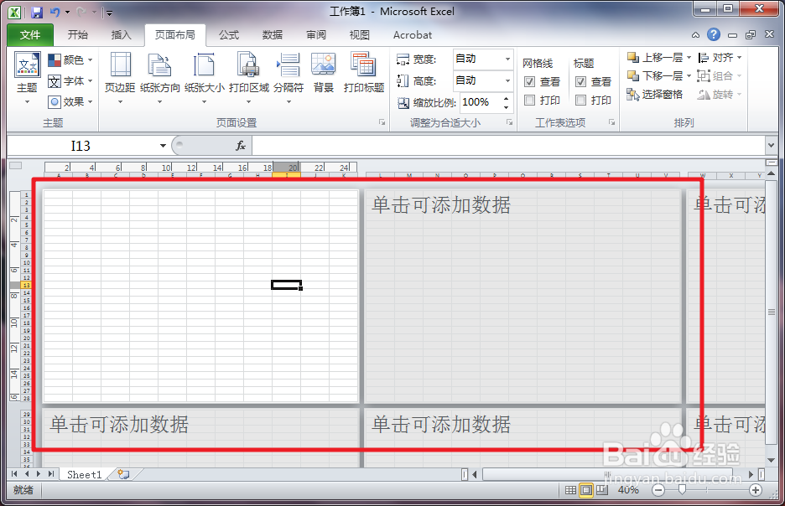This screenshot has height=506, width=785.
Task: Switch to the 开始 tab
Action: 78,35
